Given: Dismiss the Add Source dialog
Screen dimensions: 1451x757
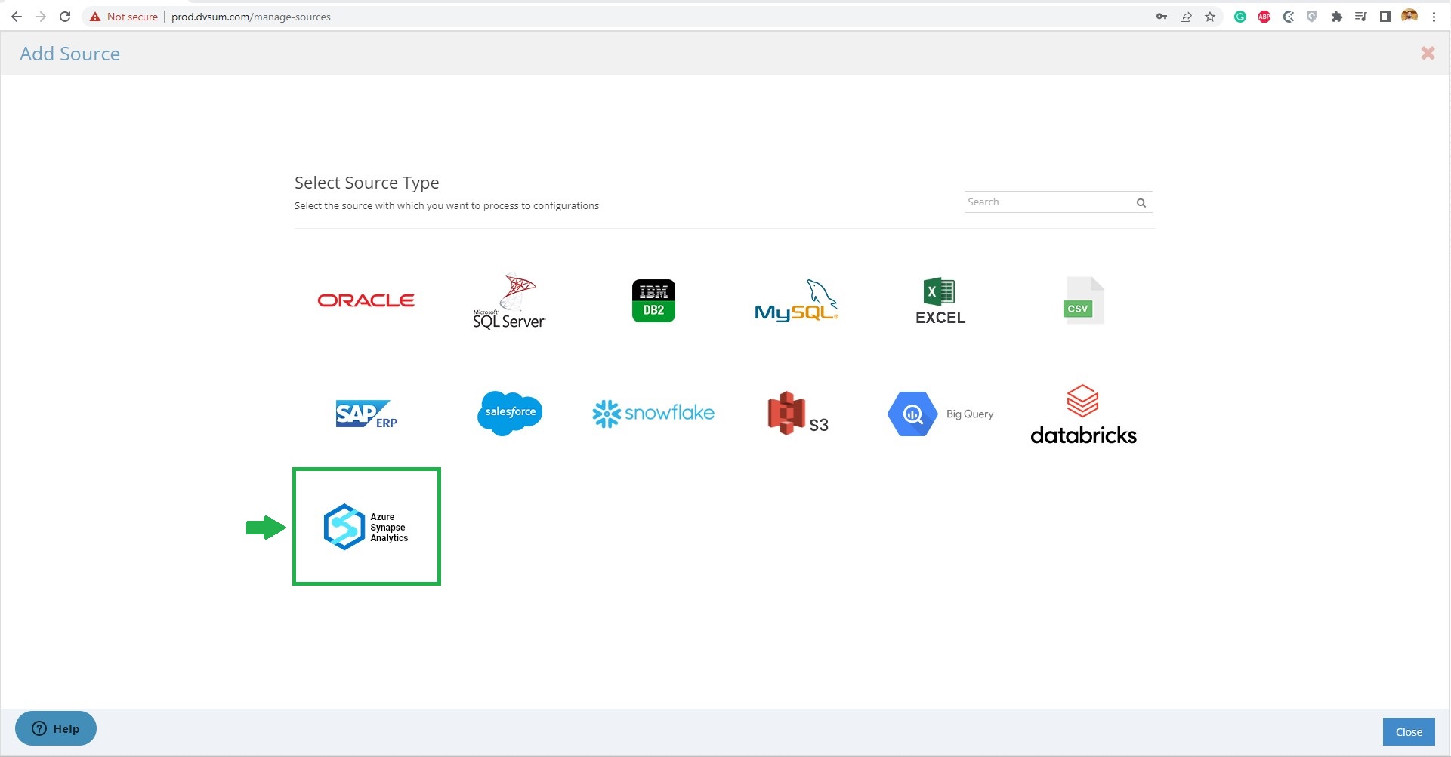Looking at the screenshot, I should [1427, 53].
